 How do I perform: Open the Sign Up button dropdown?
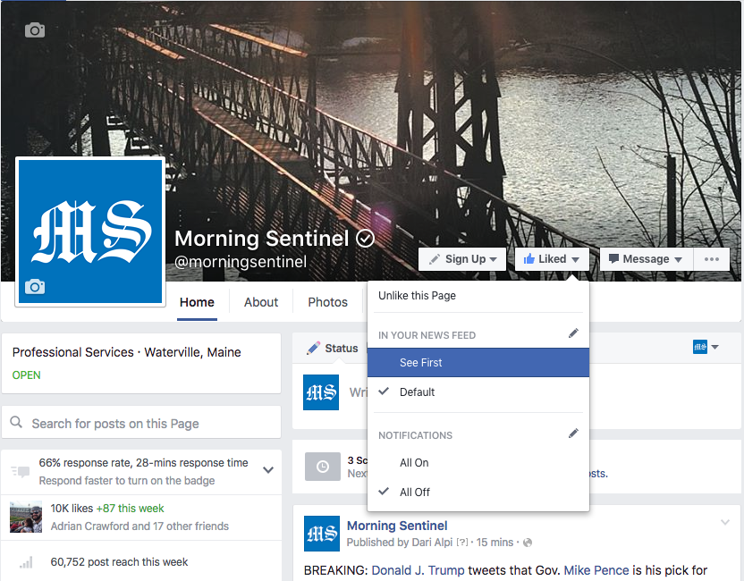462,259
